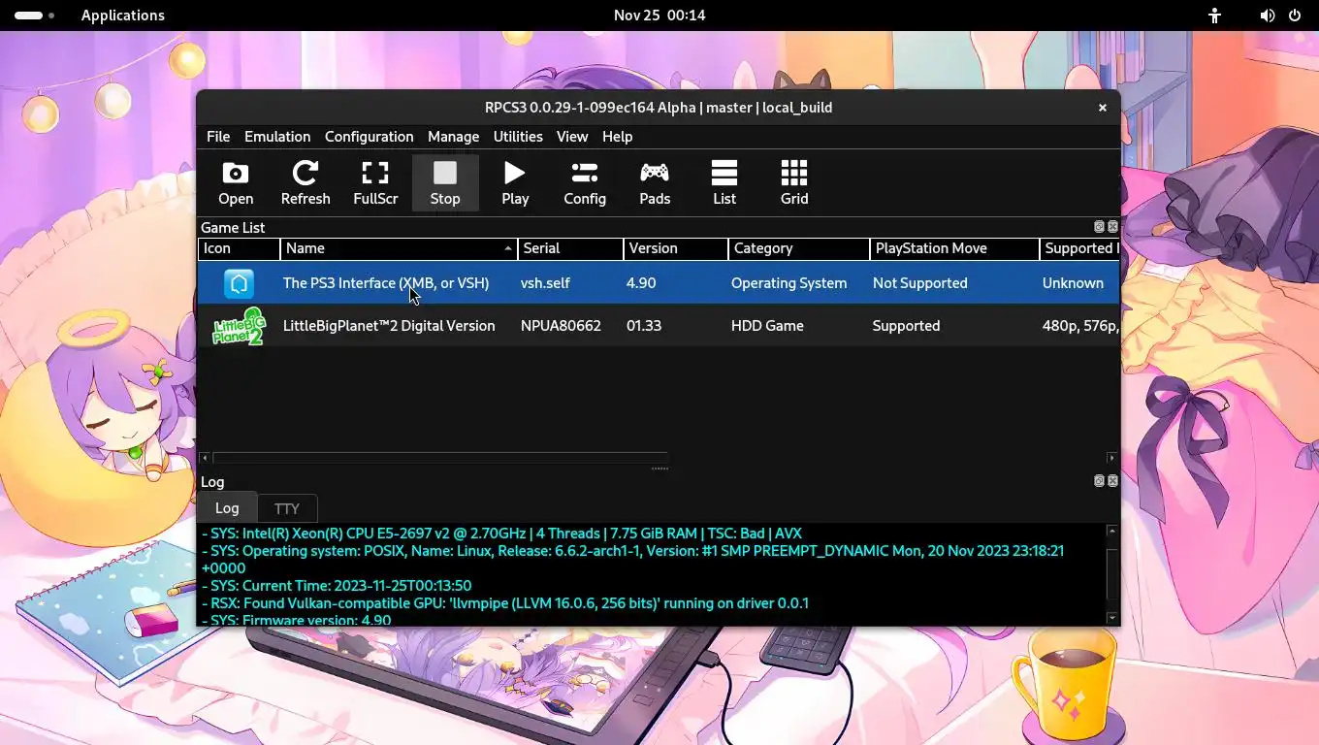
Task: Sort by the Name column header
Action: coord(399,248)
